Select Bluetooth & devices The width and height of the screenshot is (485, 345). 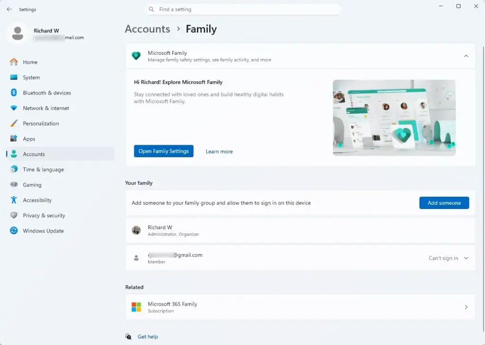(60, 93)
